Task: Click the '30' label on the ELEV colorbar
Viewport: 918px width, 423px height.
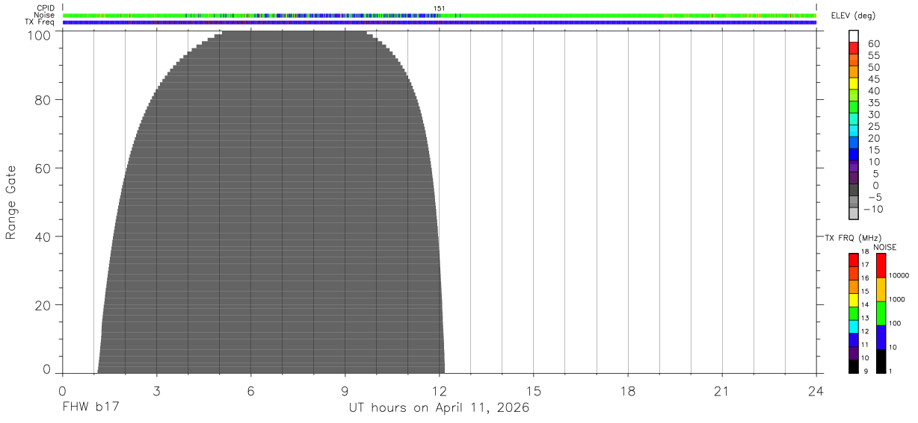Action: pos(875,114)
